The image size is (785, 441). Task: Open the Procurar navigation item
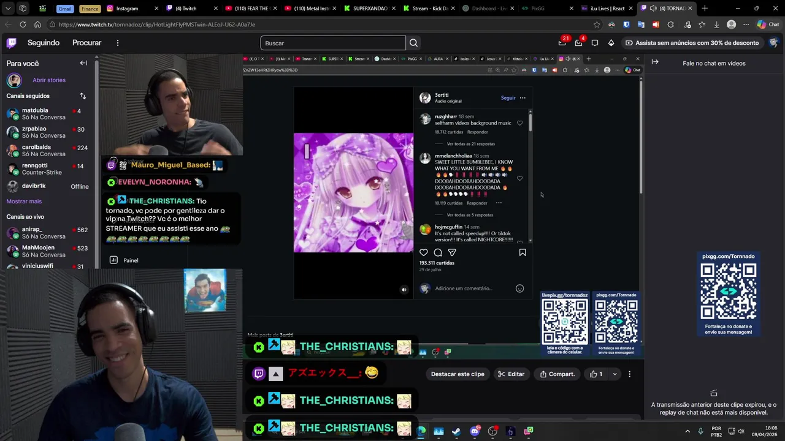[86, 43]
